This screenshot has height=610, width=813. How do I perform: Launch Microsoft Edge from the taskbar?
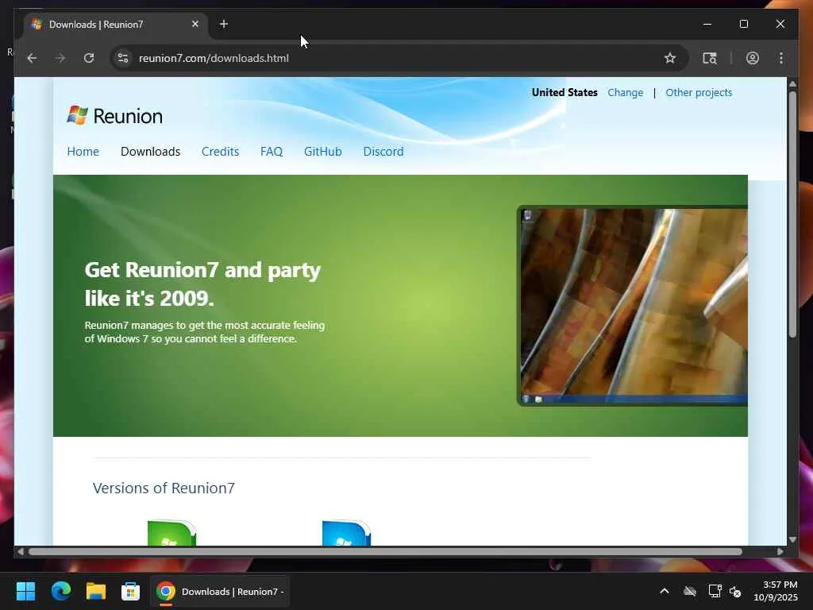click(60, 591)
